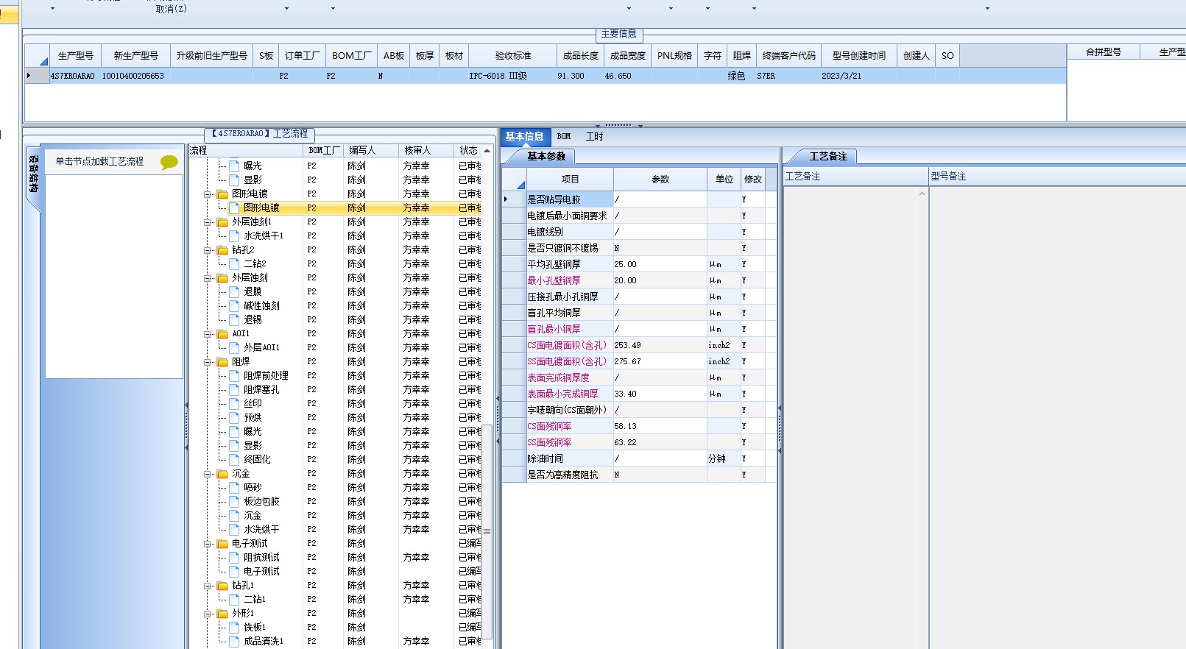Click the 钻孔2 folder icon

pyautogui.click(x=222, y=250)
